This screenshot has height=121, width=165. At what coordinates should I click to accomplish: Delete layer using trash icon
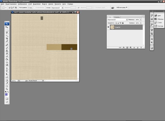coord(142,47)
